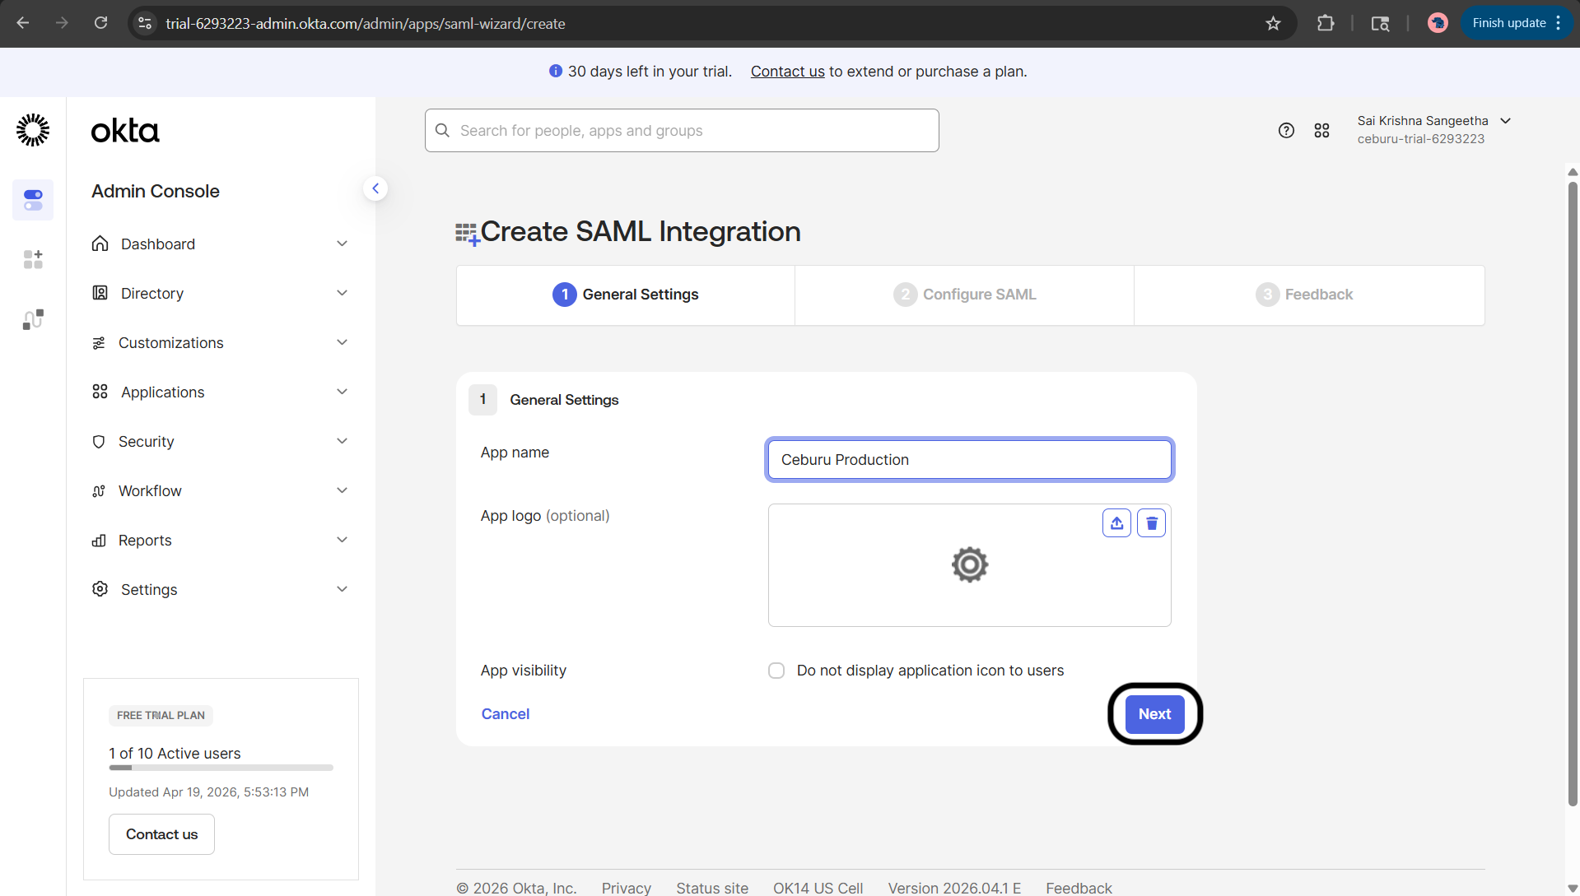This screenshot has height=896, width=1580.
Task: Click the active users progress bar
Action: click(221, 768)
